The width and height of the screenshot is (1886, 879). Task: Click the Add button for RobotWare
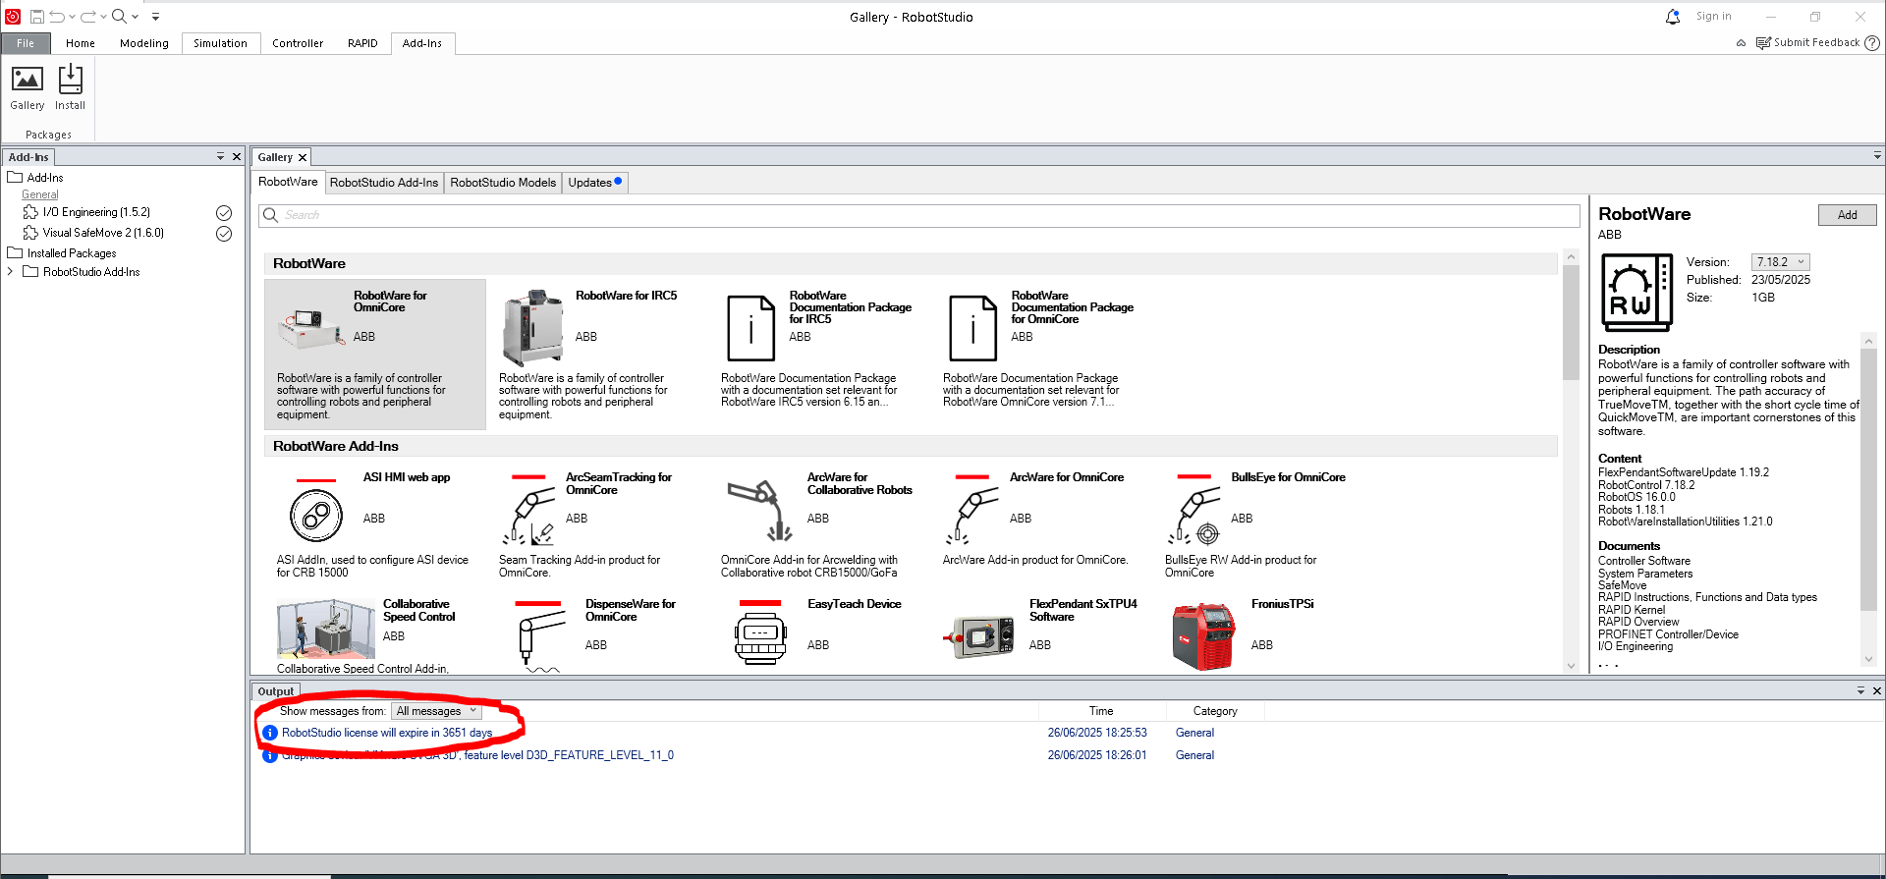point(1847,215)
